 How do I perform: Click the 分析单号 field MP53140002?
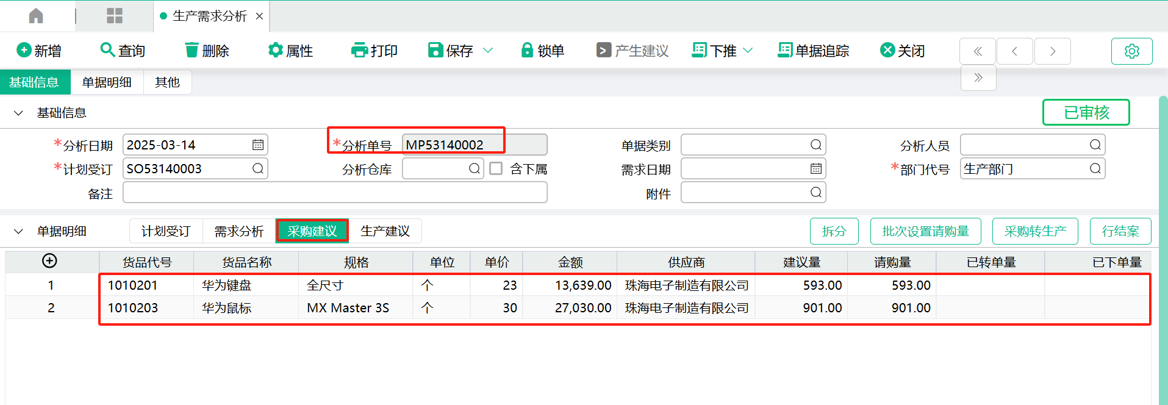(475, 145)
